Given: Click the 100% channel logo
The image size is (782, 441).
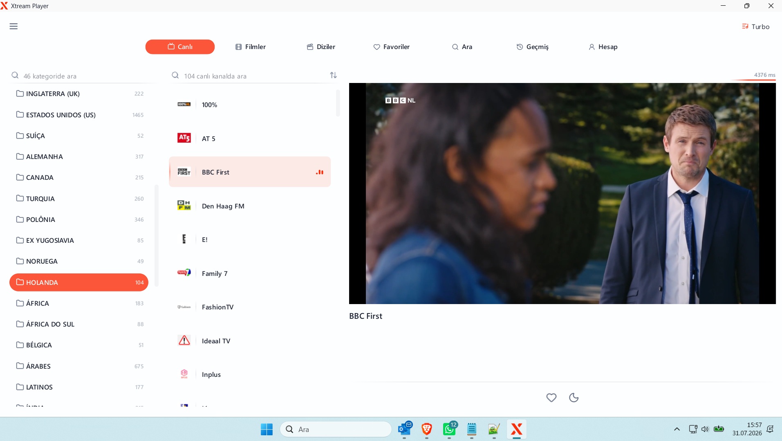Looking at the screenshot, I should (184, 104).
